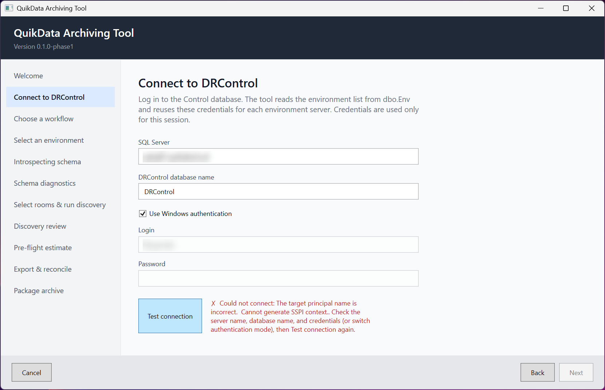This screenshot has width=605, height=390.
Task: Click the SQL Server field label
Action: click(154, 142)
